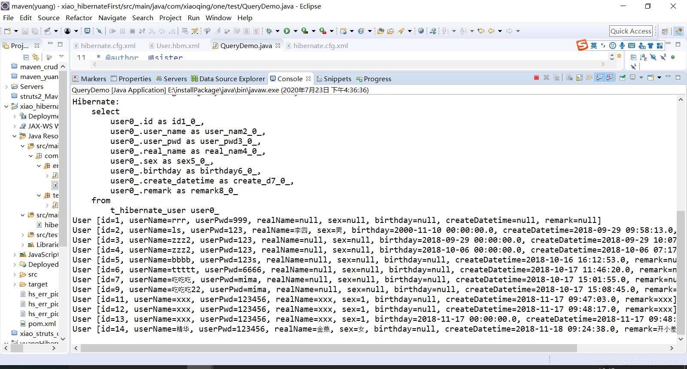
Task: Open the Window menu
Action: [219, 18]
